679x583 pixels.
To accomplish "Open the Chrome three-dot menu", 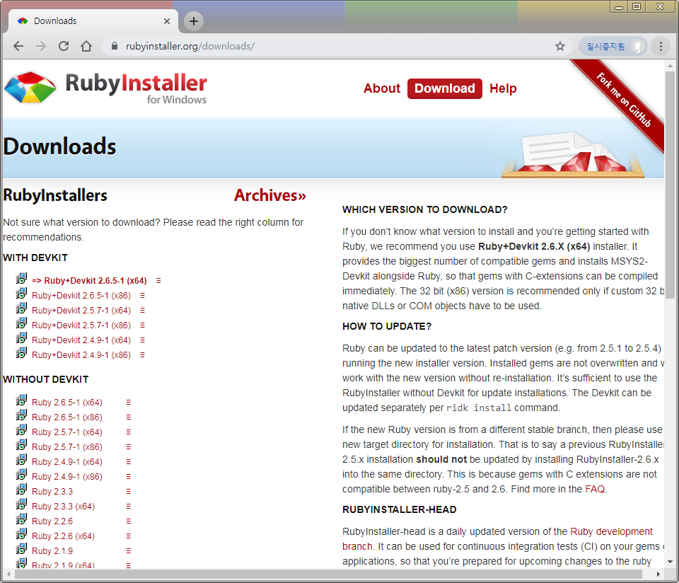I will point(661,46).
